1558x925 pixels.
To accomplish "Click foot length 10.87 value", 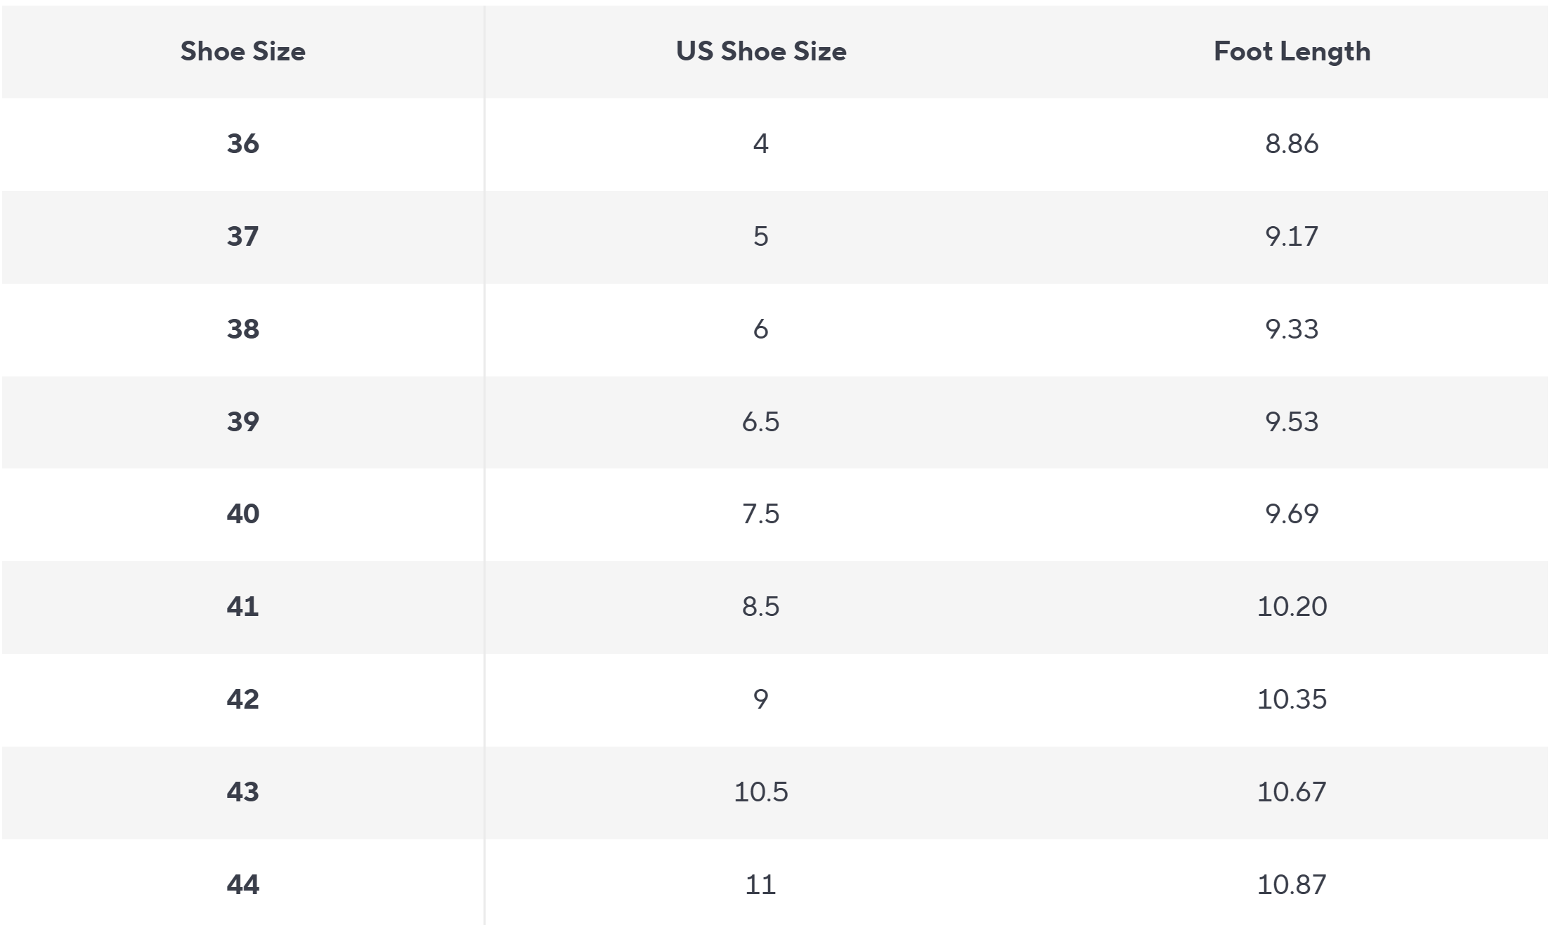I will click(1292, 885).
